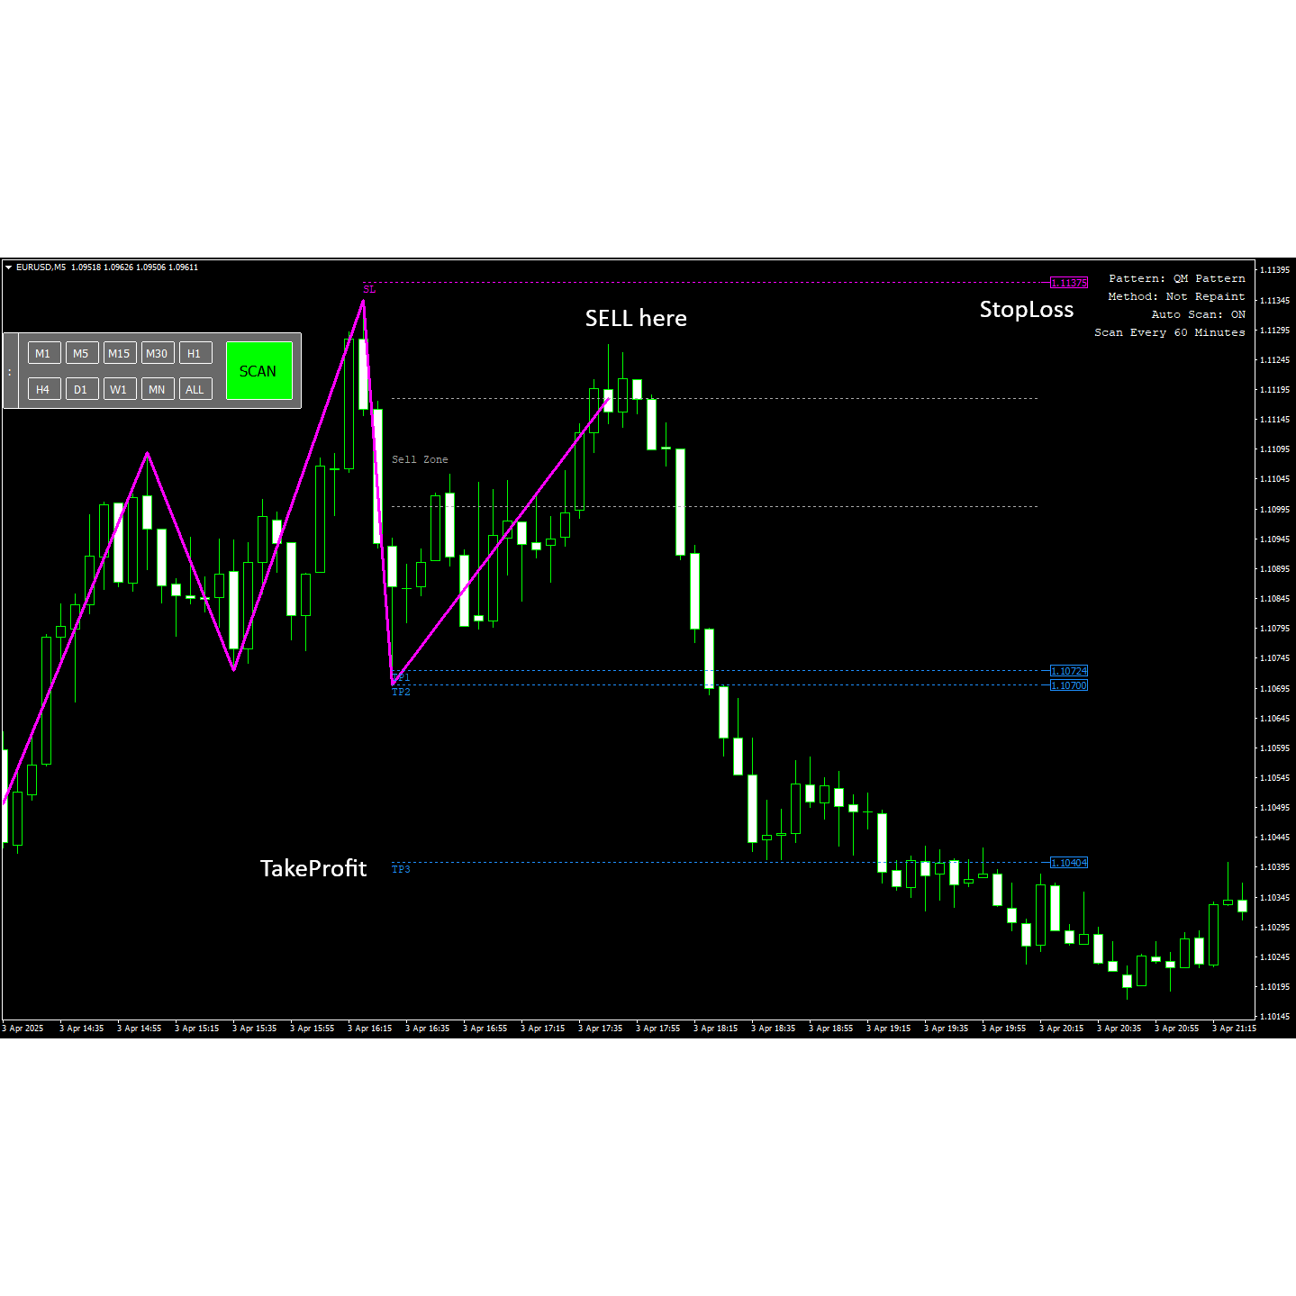Click the 1.10795 price axis value

pyautogui.click(x=1274, y=629)
